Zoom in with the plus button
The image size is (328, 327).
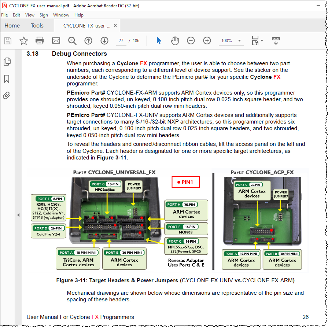[x=207, y=41]
